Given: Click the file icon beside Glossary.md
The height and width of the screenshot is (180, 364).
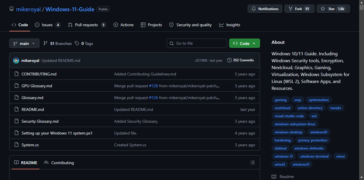Looking at the screenshot, I should click(x=16, y=98).
